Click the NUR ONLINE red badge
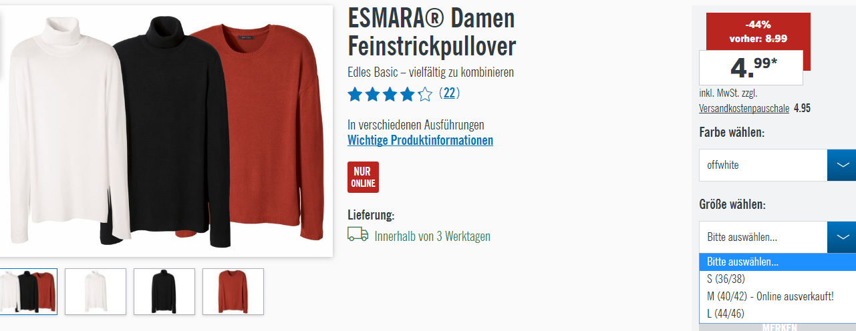This screenshot has height=331, width=856. click(363, 177)
